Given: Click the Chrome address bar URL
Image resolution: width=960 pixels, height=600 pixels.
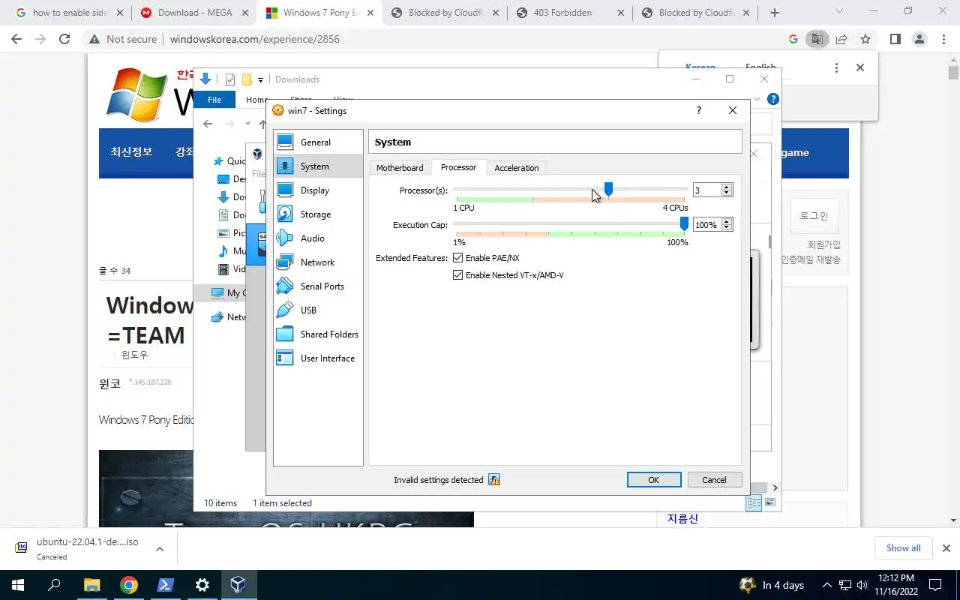Looking at the screenshot, I should tap(255, 39).
